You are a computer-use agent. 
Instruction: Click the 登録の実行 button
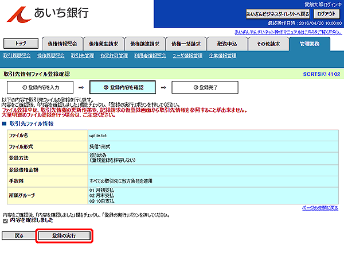(x=64, y=235)
